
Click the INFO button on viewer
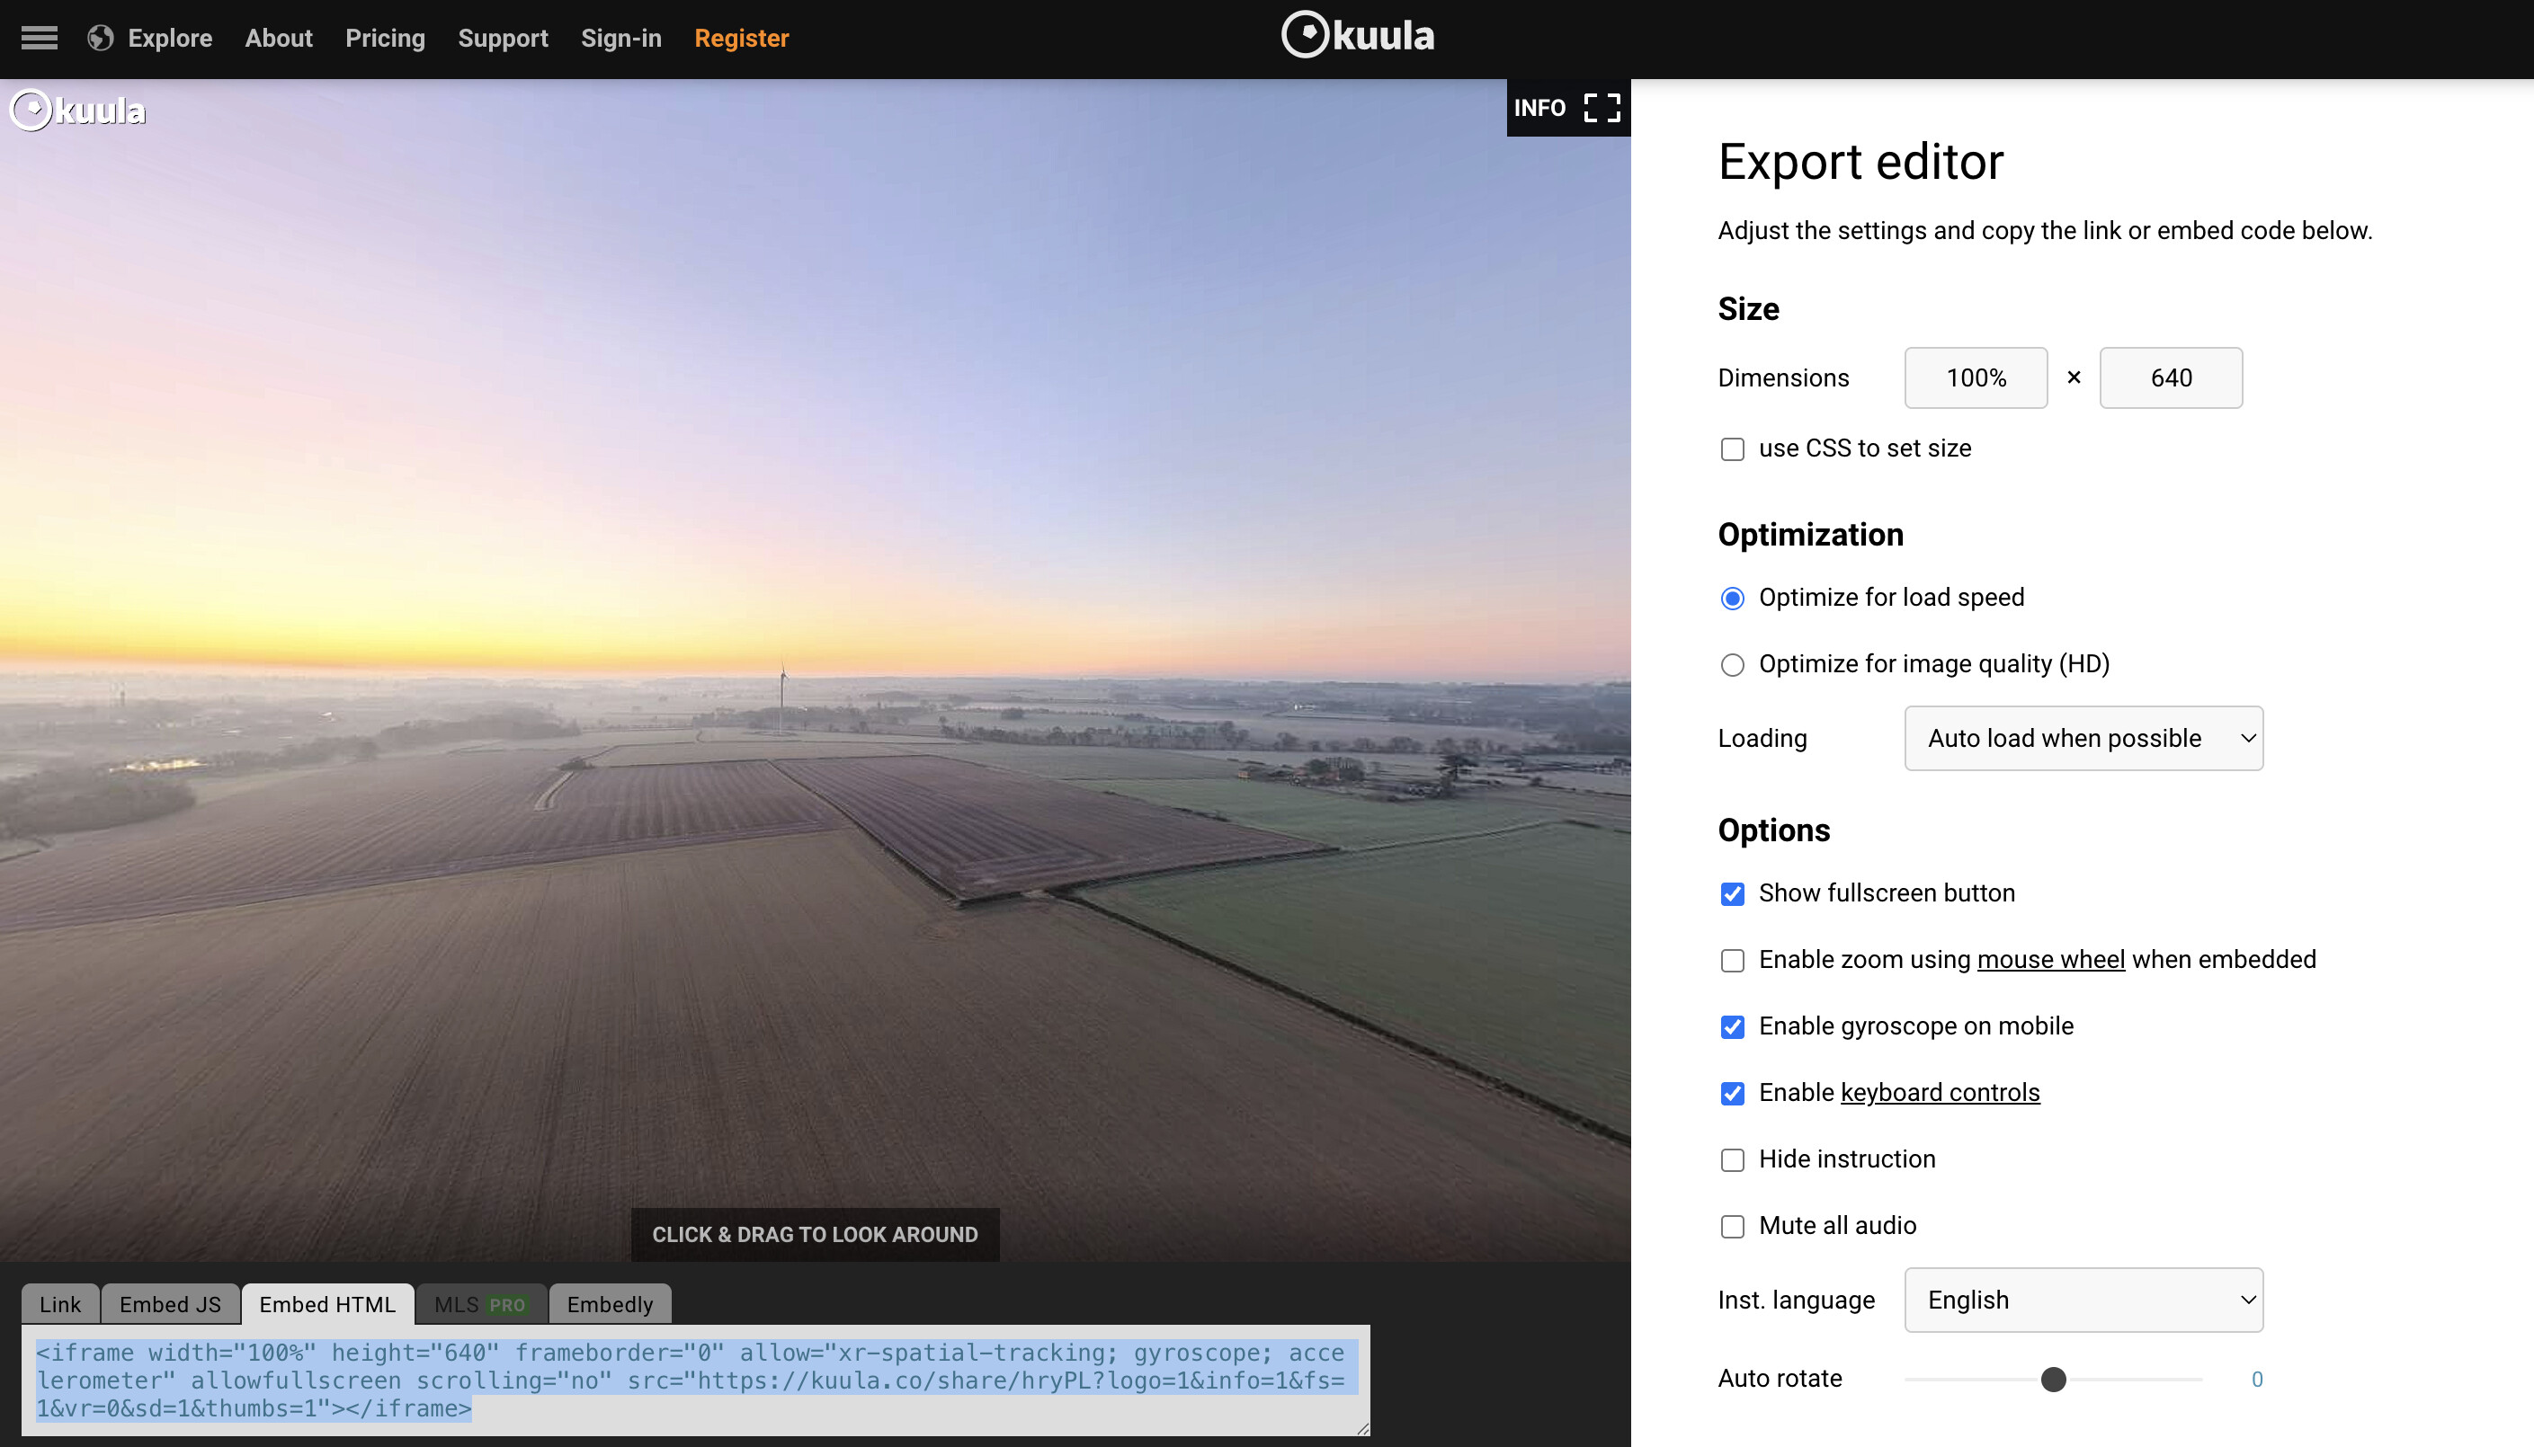tap(1539, 107)
